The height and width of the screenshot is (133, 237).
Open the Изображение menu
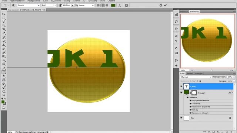(34, 1)
